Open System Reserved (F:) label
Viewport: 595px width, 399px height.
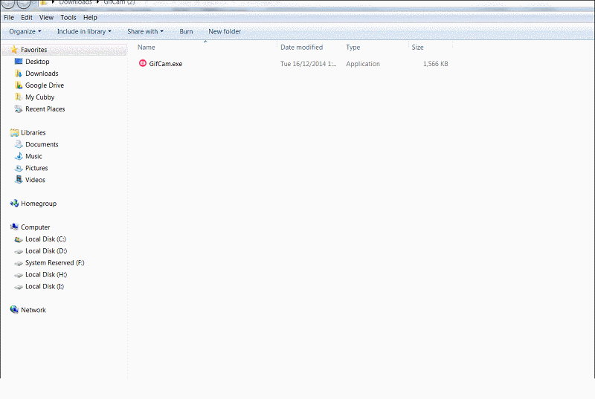point(54,262)
